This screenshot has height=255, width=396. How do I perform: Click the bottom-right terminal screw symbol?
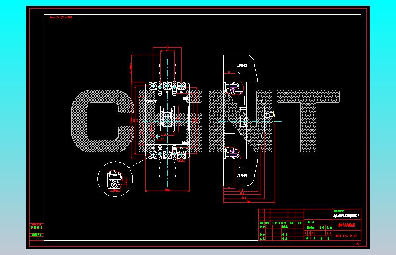[x=181, y=154]
